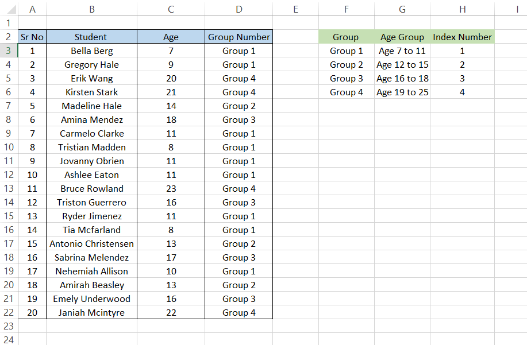527x345 pixels.
Task: Click the cell with Kirsten Stark
Action: pos(91,92)
